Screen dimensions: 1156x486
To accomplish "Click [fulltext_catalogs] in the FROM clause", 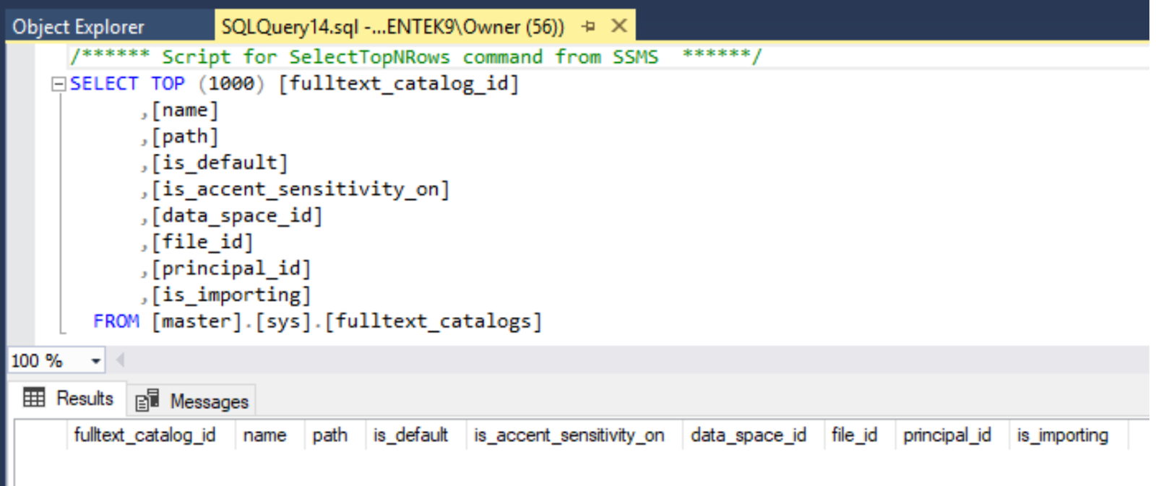I will coord(433,321).
